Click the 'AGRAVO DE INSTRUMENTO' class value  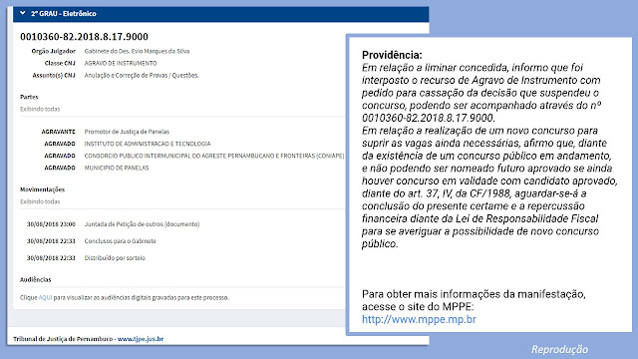click(121, 64)
